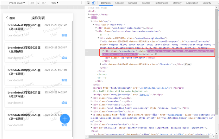Switch to the Network tab
This screenshot has height=139, width=219.
[133, 3]
